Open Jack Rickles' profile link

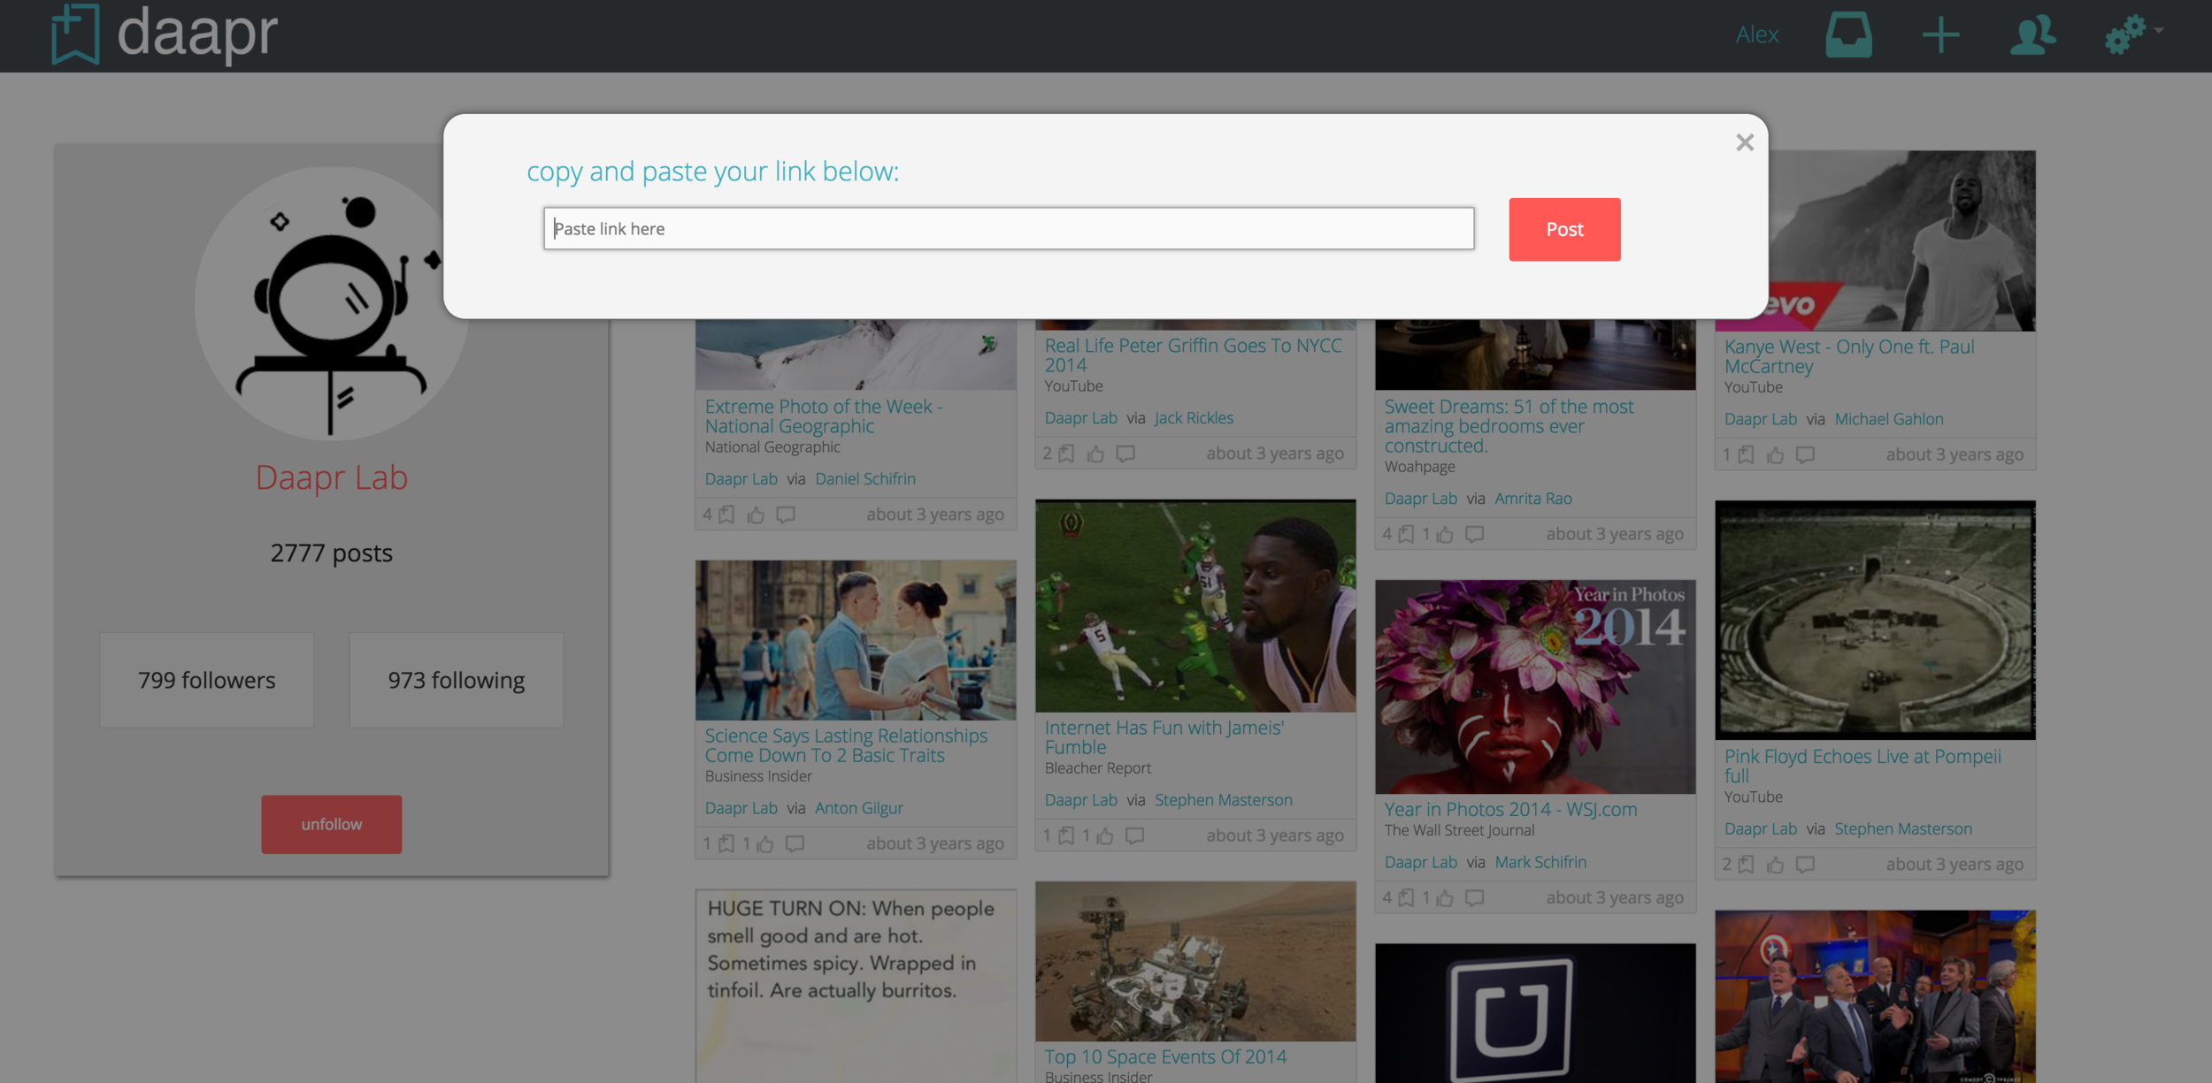pos(1194,417)
